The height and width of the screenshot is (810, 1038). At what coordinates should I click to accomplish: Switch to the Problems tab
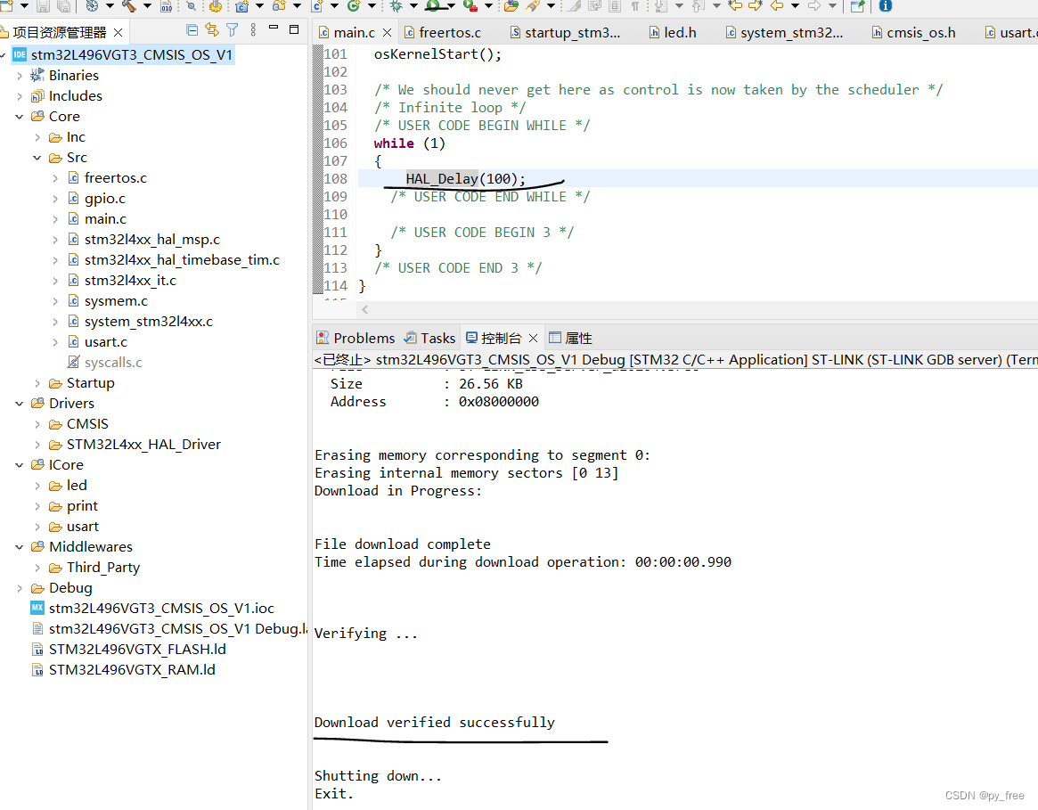[364, 338]
